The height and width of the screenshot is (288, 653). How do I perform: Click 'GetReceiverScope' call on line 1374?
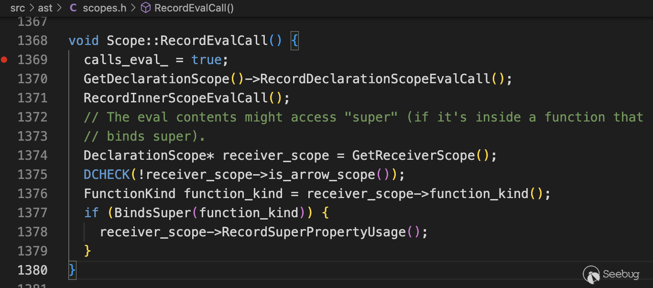pyautogui.click(x=414, y=155)
